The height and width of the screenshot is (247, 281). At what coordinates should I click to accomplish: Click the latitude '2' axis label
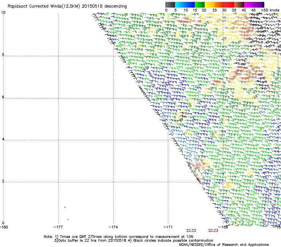pyautogui.click(x=3, y=181)
